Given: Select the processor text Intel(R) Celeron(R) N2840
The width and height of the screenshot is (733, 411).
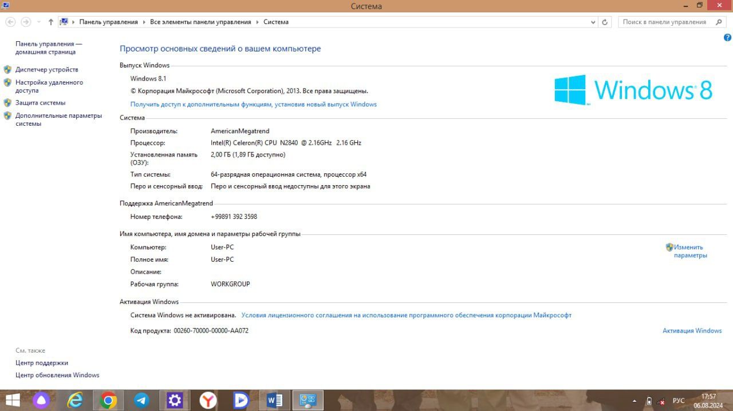Looking at the screenshot, I should click(x=286, y=143).
